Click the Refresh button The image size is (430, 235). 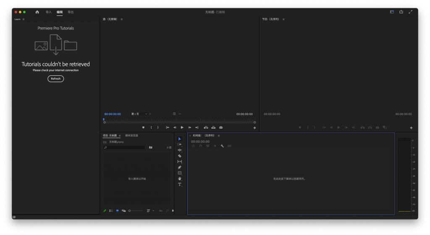pyautogui.click(x=56, y=79)
